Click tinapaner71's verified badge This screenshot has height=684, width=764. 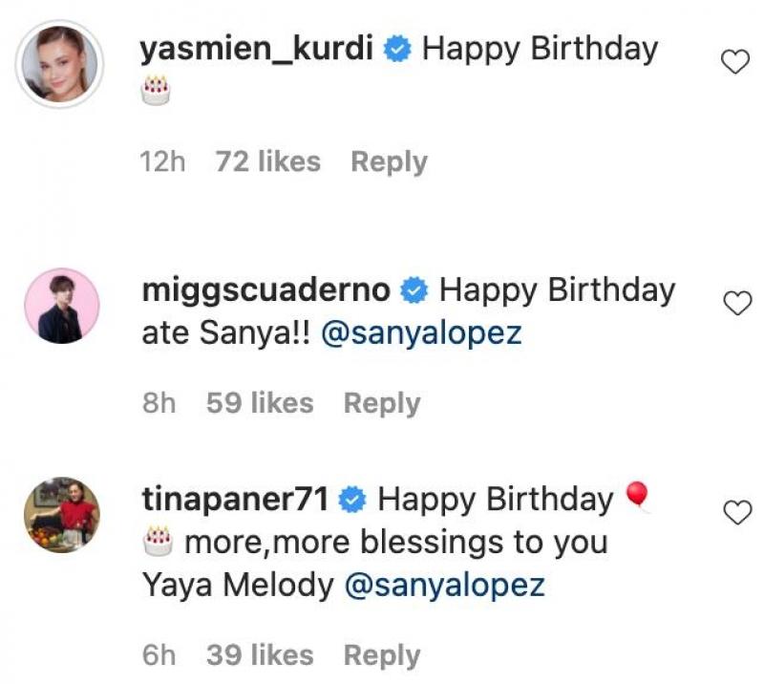click(352, 500)
